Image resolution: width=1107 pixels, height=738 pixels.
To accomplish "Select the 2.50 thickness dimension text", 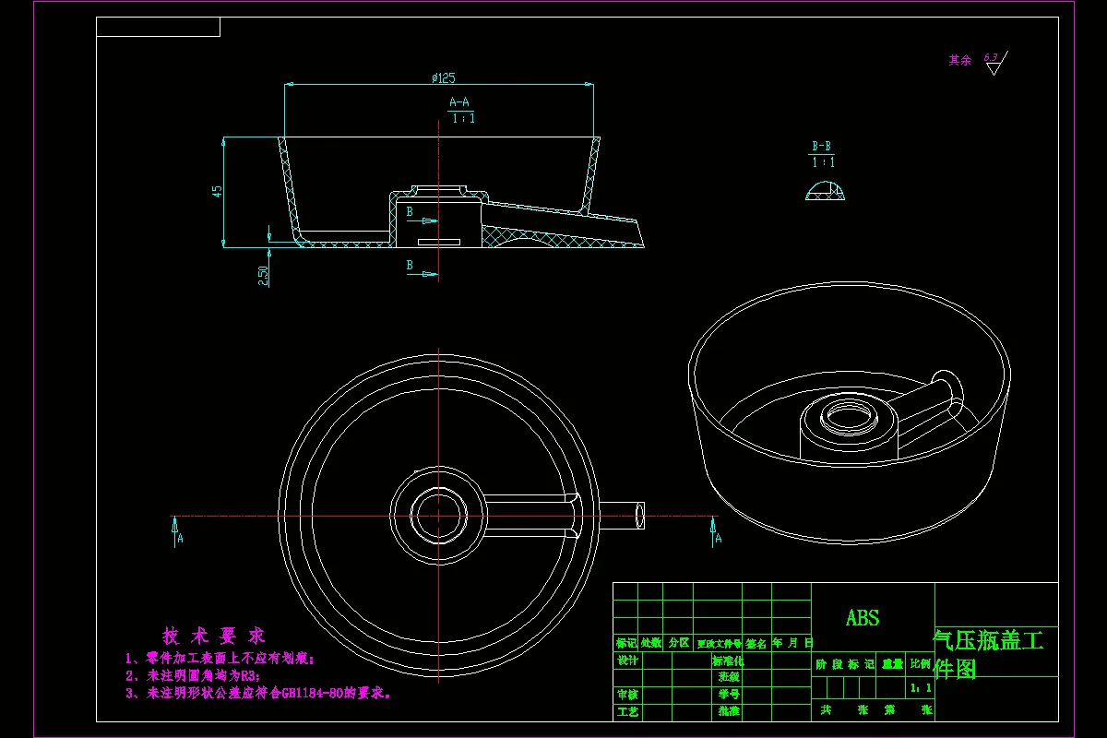I will [x=263, y=276].
